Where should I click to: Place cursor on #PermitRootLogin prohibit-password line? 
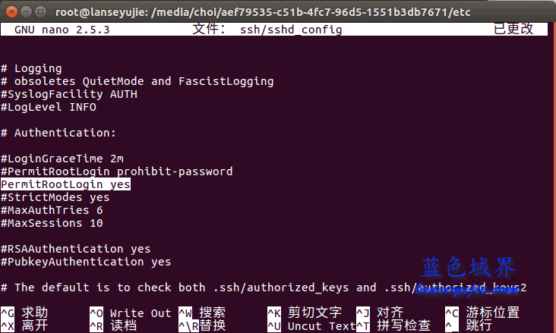coord(117,171)
